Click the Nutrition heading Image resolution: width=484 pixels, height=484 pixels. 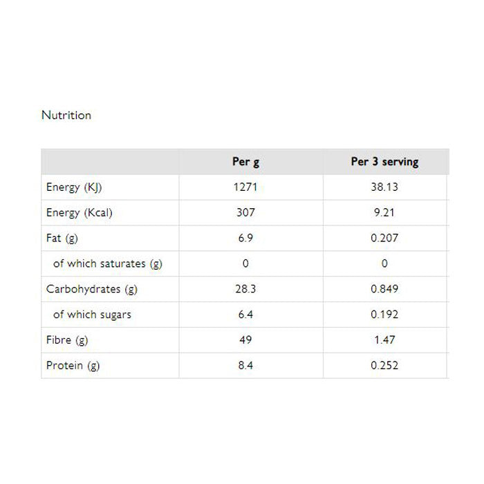(66, 115)
